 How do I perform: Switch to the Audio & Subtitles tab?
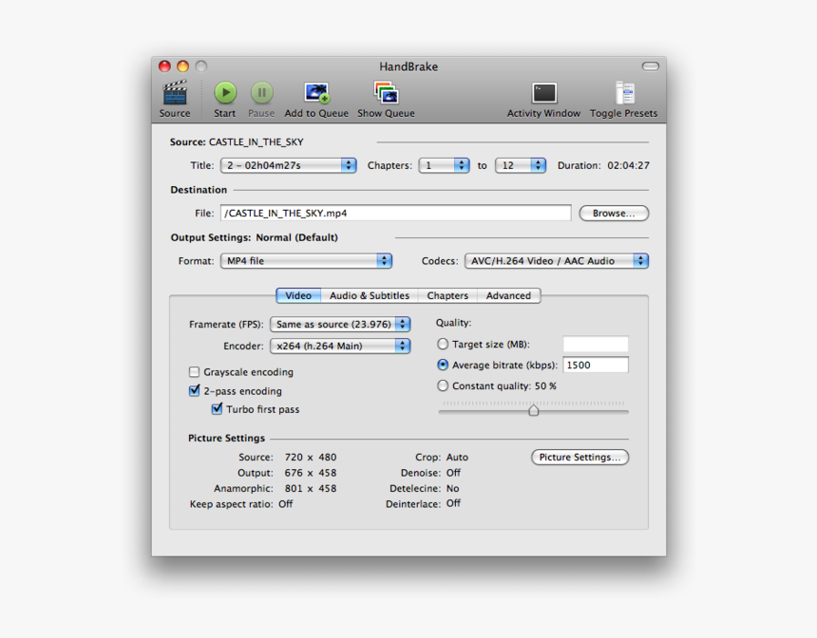tap(370, 295)
